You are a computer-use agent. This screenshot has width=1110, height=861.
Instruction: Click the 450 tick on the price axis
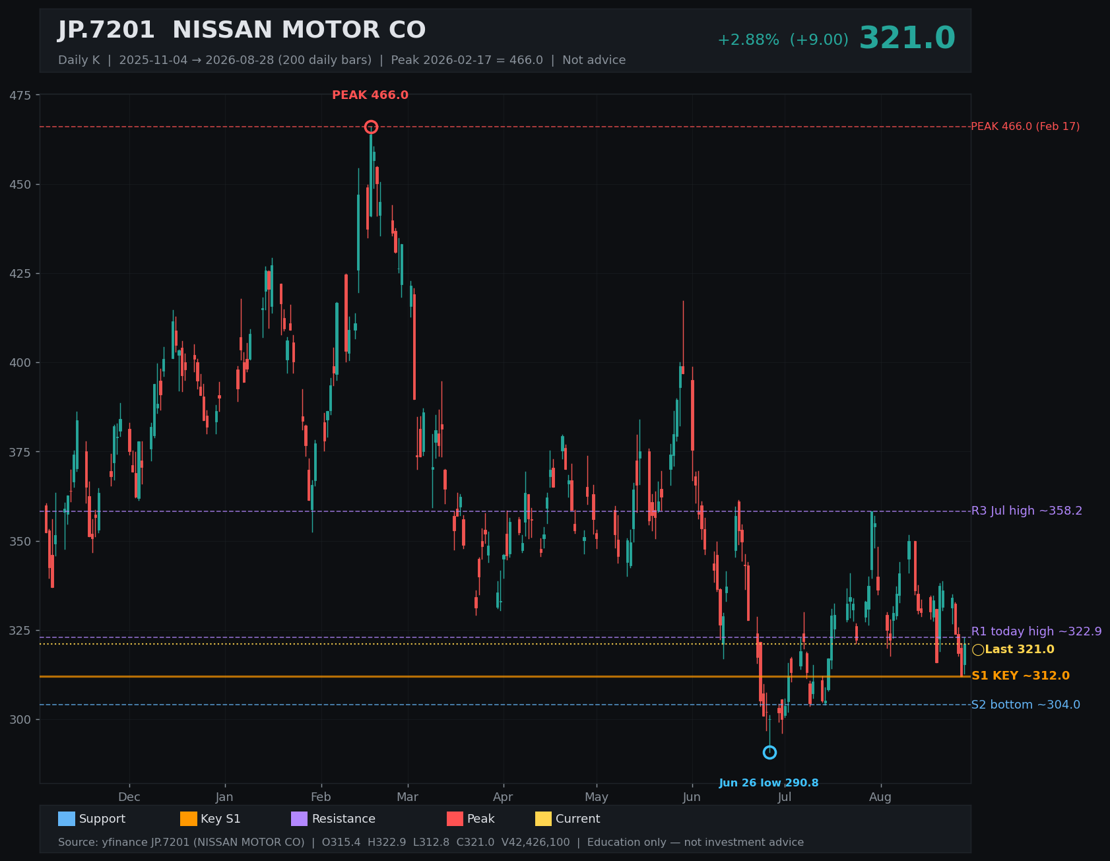(20, 185)
